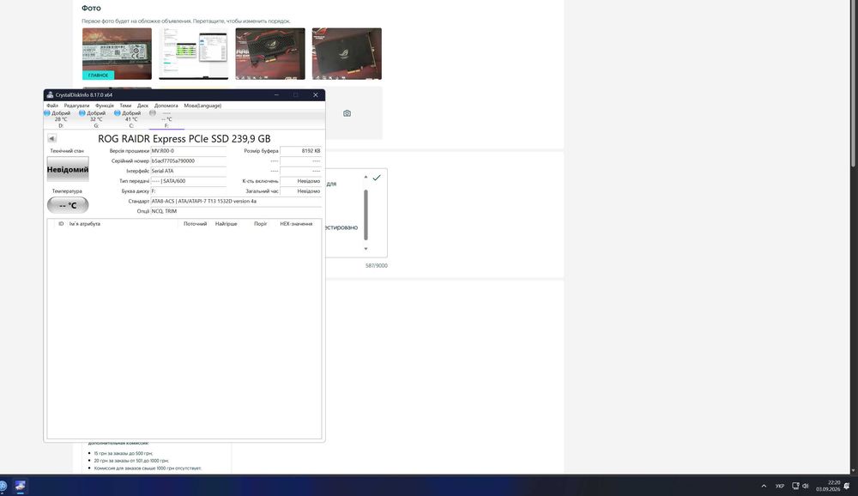Open the taskbar clock and date

click(x=828, y=487)
